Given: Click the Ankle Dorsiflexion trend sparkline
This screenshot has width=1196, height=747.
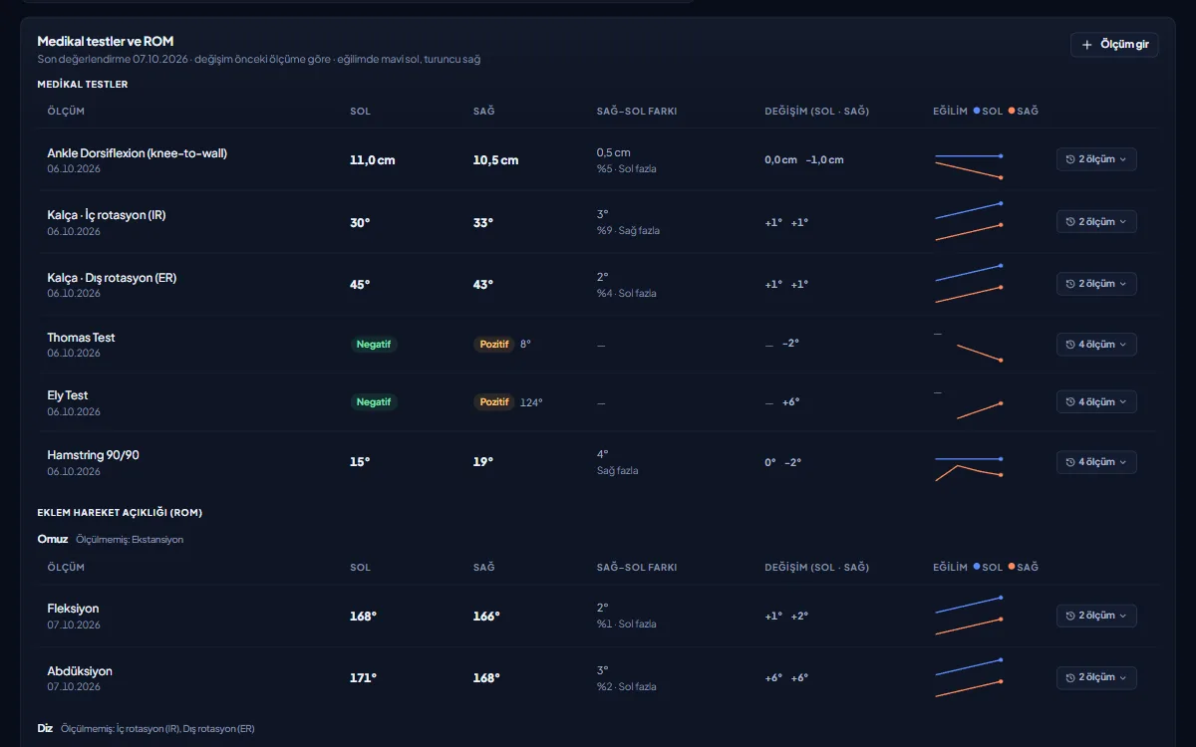Looking at the screenshot, I should 969,166.
